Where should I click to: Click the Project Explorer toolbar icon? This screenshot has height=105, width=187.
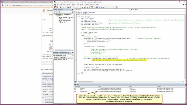pyautogui.click(x=87, y=7)
